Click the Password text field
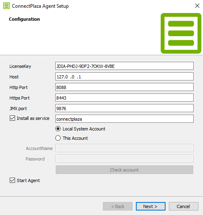The width and height of the screenshot is (203, 215). 124,159
